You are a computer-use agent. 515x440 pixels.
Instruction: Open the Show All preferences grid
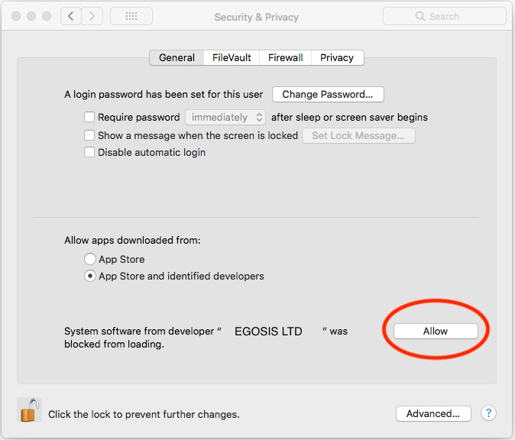131,16
